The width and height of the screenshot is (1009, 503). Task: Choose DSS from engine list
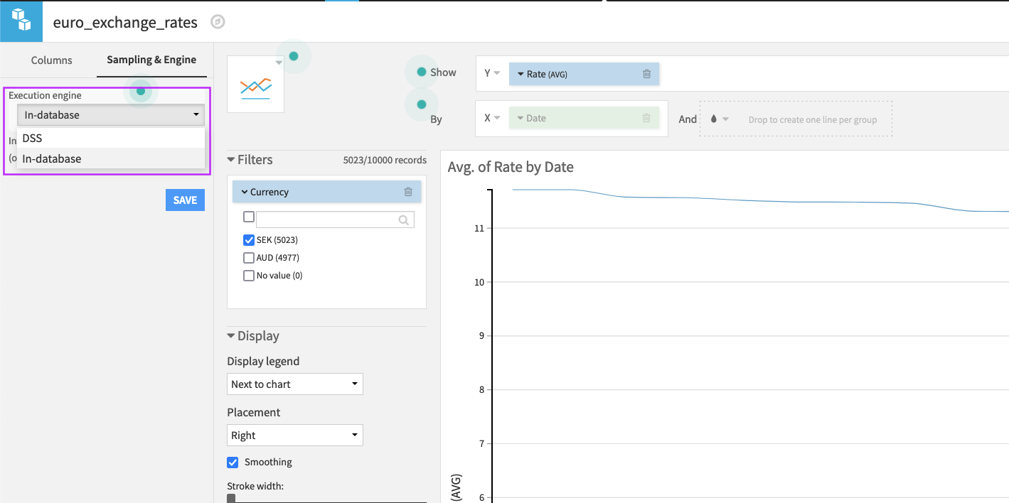tap(111, 139)
